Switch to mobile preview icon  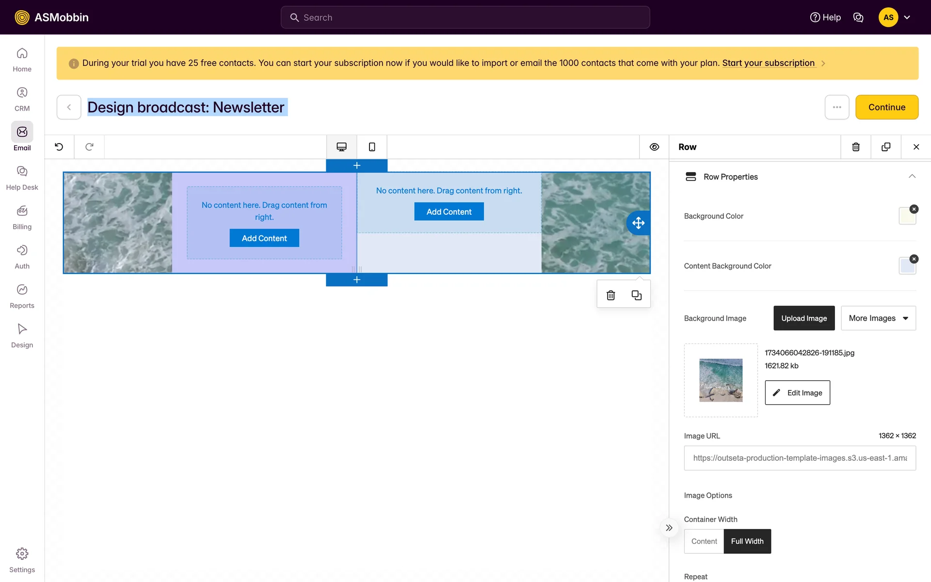pos(372,147)
